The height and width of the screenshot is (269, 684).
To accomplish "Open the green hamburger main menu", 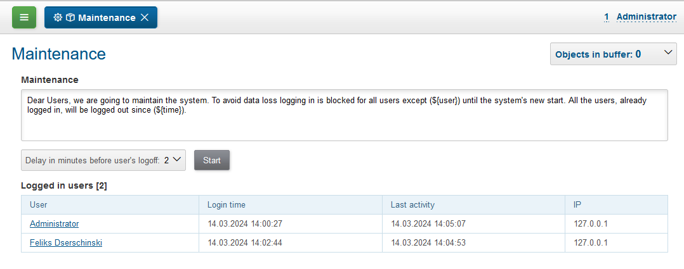I will tap(24, 18).
